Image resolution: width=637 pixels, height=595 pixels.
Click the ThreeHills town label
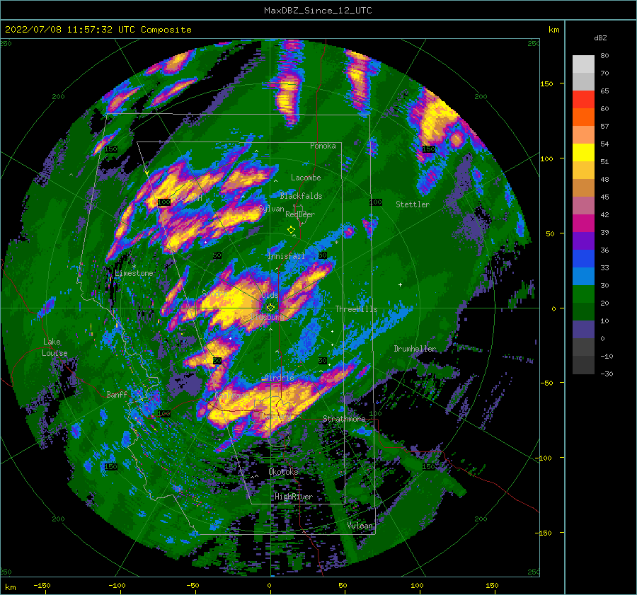pyautogui.click(x=356, y=309)
